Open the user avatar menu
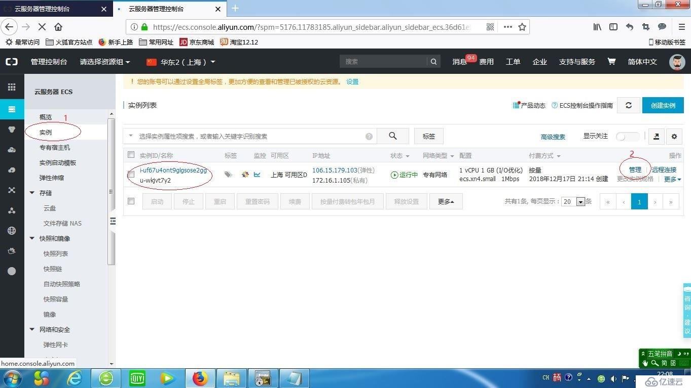Viewport: 691px width, 388px height. coord(677,62)
